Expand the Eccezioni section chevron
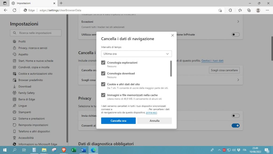273x154 pixels. [238, 22]
